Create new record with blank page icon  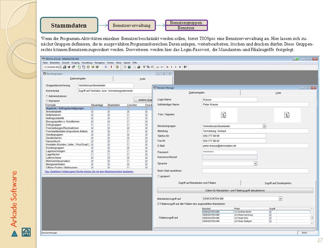point(125,67)
